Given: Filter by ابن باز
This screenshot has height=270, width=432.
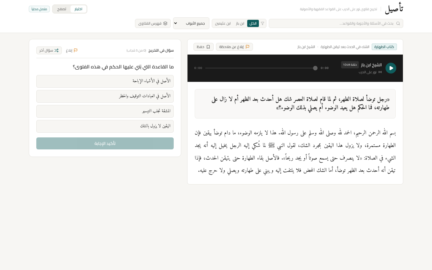Looking at the screenshot, I should (240, 23).
